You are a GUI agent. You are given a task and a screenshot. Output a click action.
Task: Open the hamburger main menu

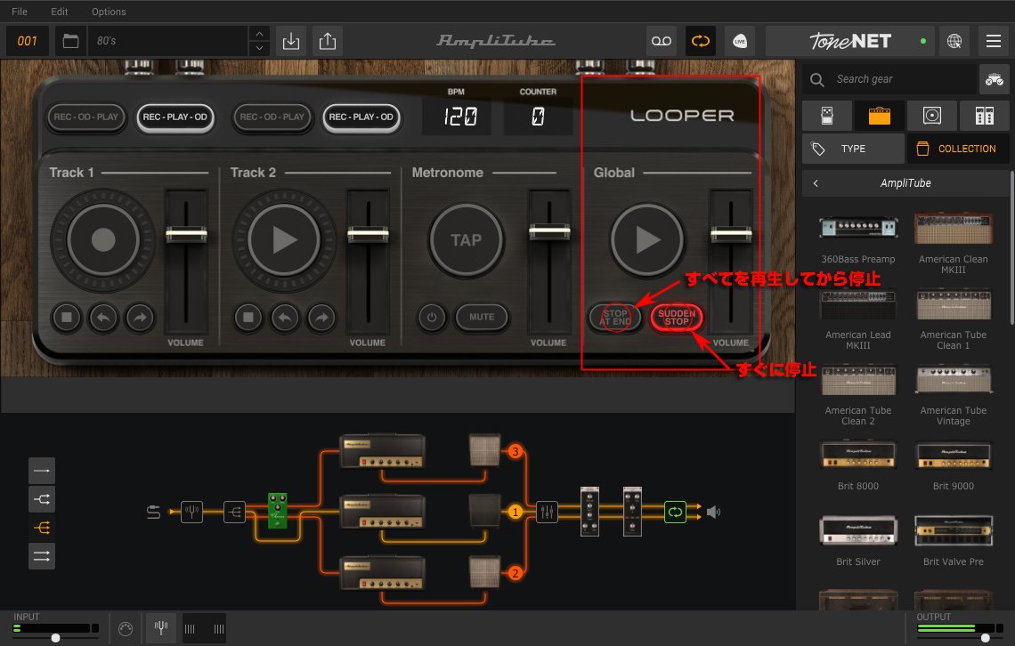(994, 42)
